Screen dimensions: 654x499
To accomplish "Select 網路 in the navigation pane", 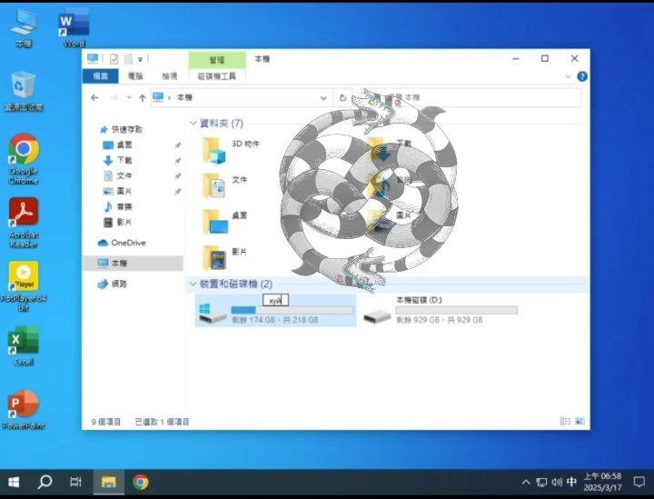I will (113, 284).
